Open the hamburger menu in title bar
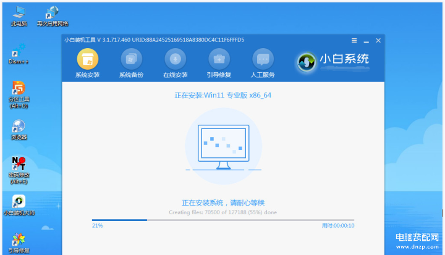The image size is (445, 255). [x=354, y=41]
